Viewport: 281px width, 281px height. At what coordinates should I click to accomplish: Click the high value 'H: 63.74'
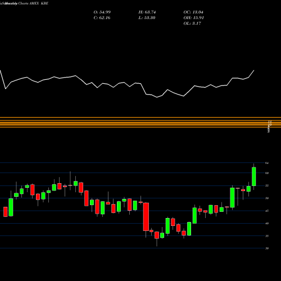pyautogui.click(x=147, y=12)
